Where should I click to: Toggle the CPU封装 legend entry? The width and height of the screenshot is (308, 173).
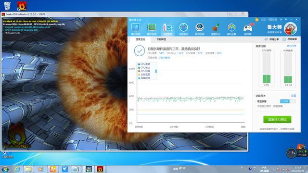(144, 71)
